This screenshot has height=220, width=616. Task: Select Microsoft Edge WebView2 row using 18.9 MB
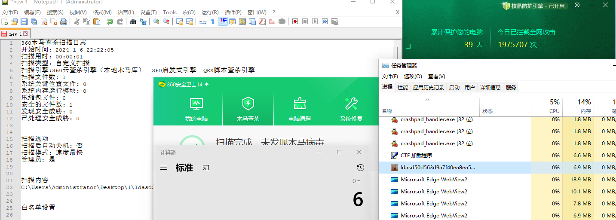(497, 179)
